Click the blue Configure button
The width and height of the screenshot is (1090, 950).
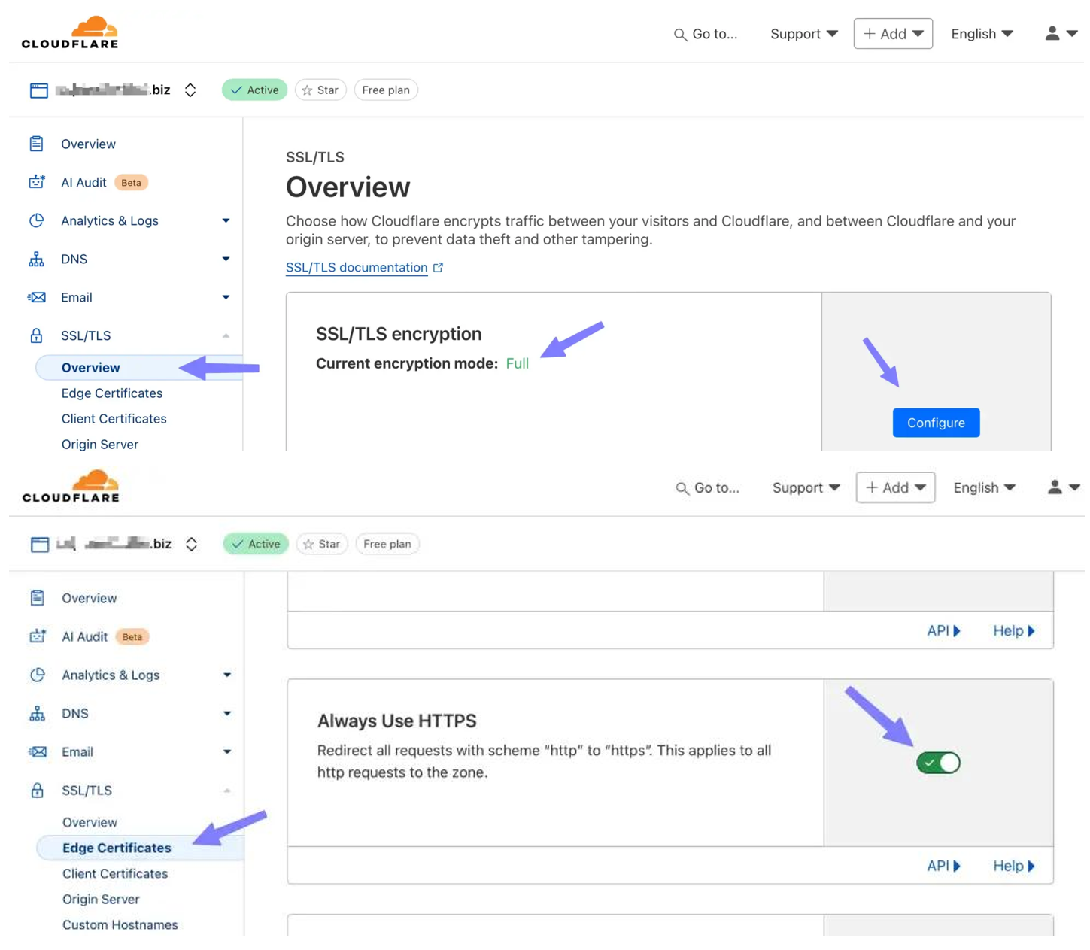tap(936, 423)
